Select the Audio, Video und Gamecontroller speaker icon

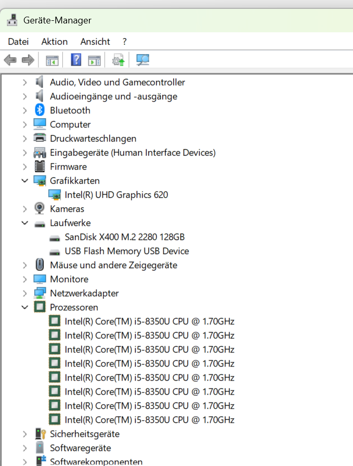pos(40,82)
